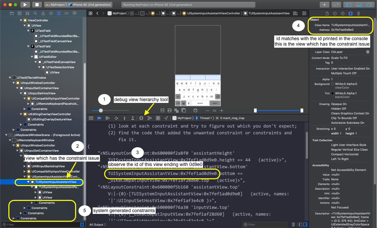Open the Find navigator magnifier icon
The image size is (377, 228).
point(35,13)
